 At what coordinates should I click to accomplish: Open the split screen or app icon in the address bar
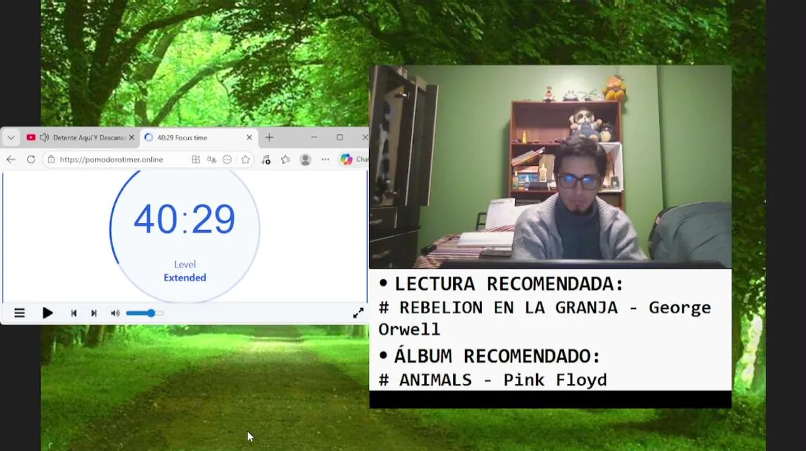(x=196, y=160)
